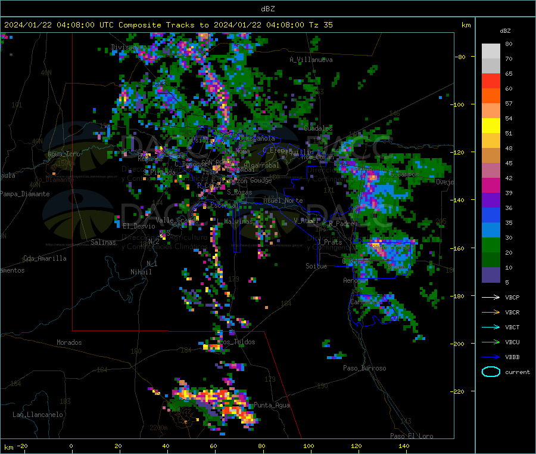Click the 'VBBB' legend label
The image size is (536, 454).
pos(512,357)
